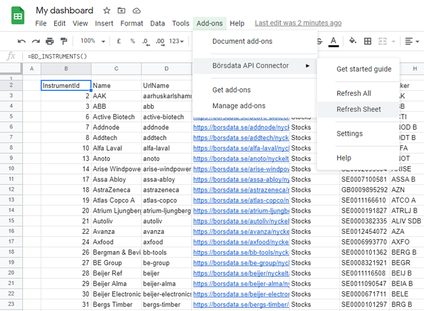The height and width of the screenshot is (311, 424).
Task: Click the Merge cells icon
Action: coord(382,41)
